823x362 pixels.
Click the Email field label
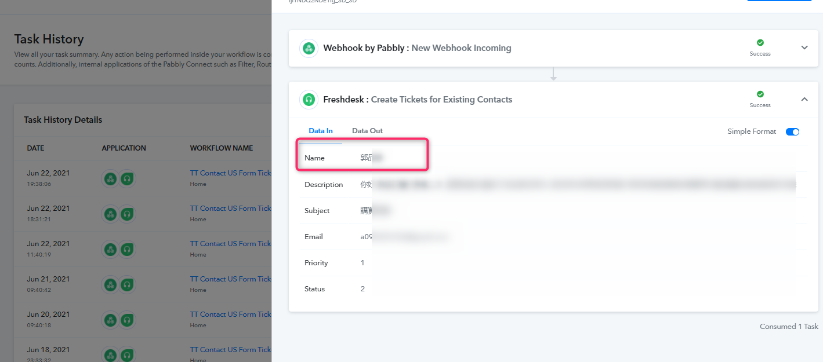click(x=314, y=237)
